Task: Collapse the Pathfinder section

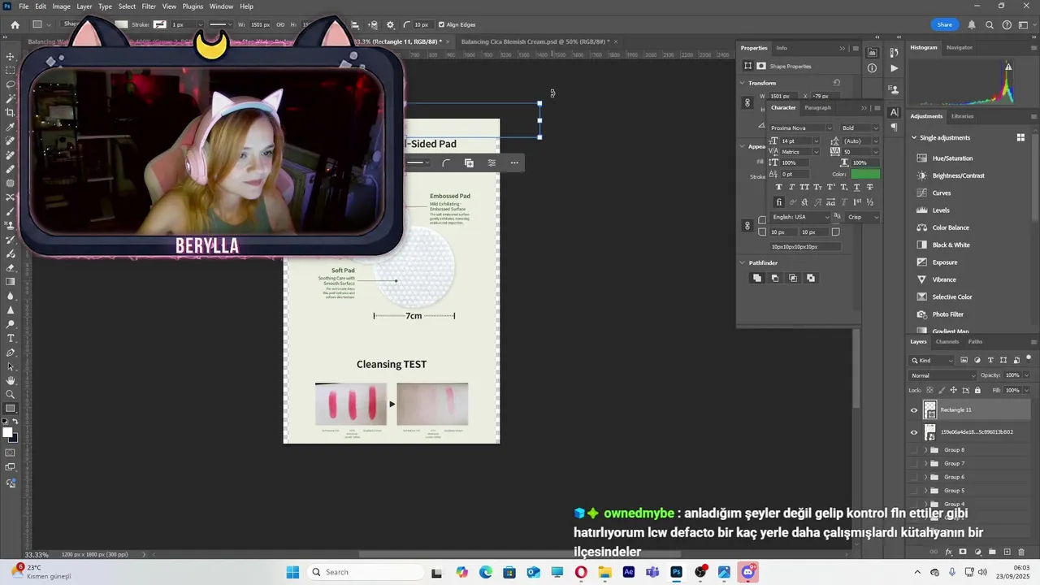Action: click(x=743, y=263)
